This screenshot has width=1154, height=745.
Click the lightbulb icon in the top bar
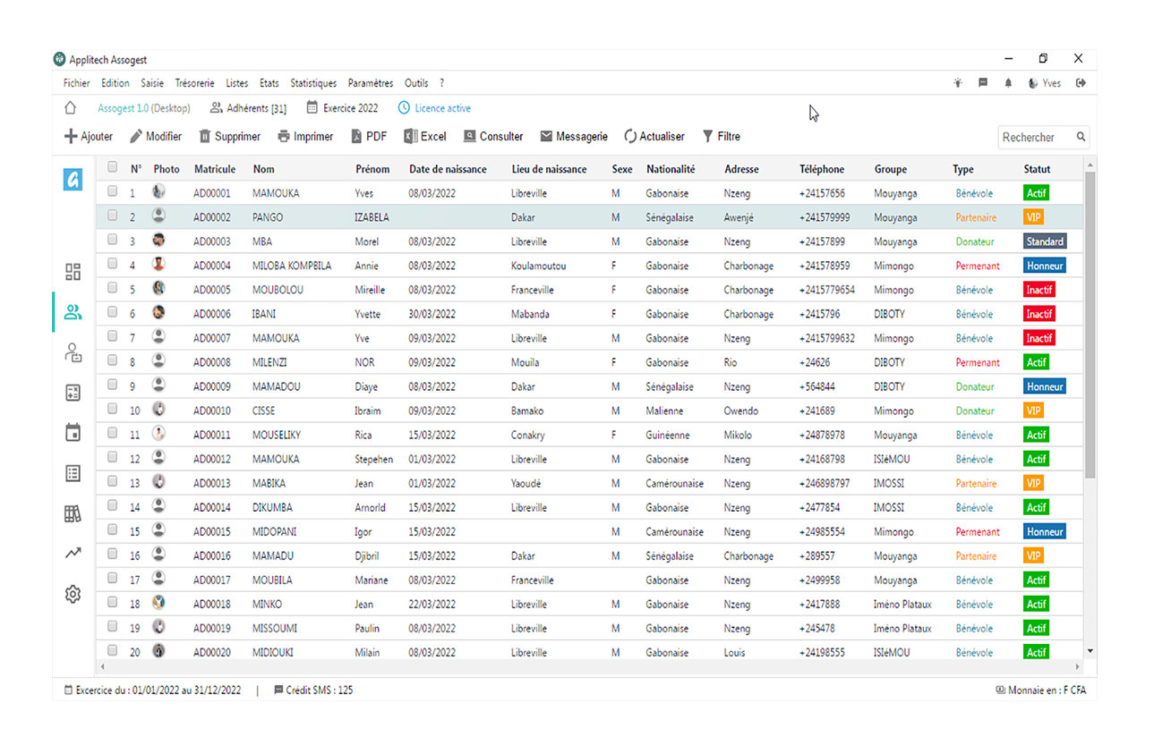958,83
